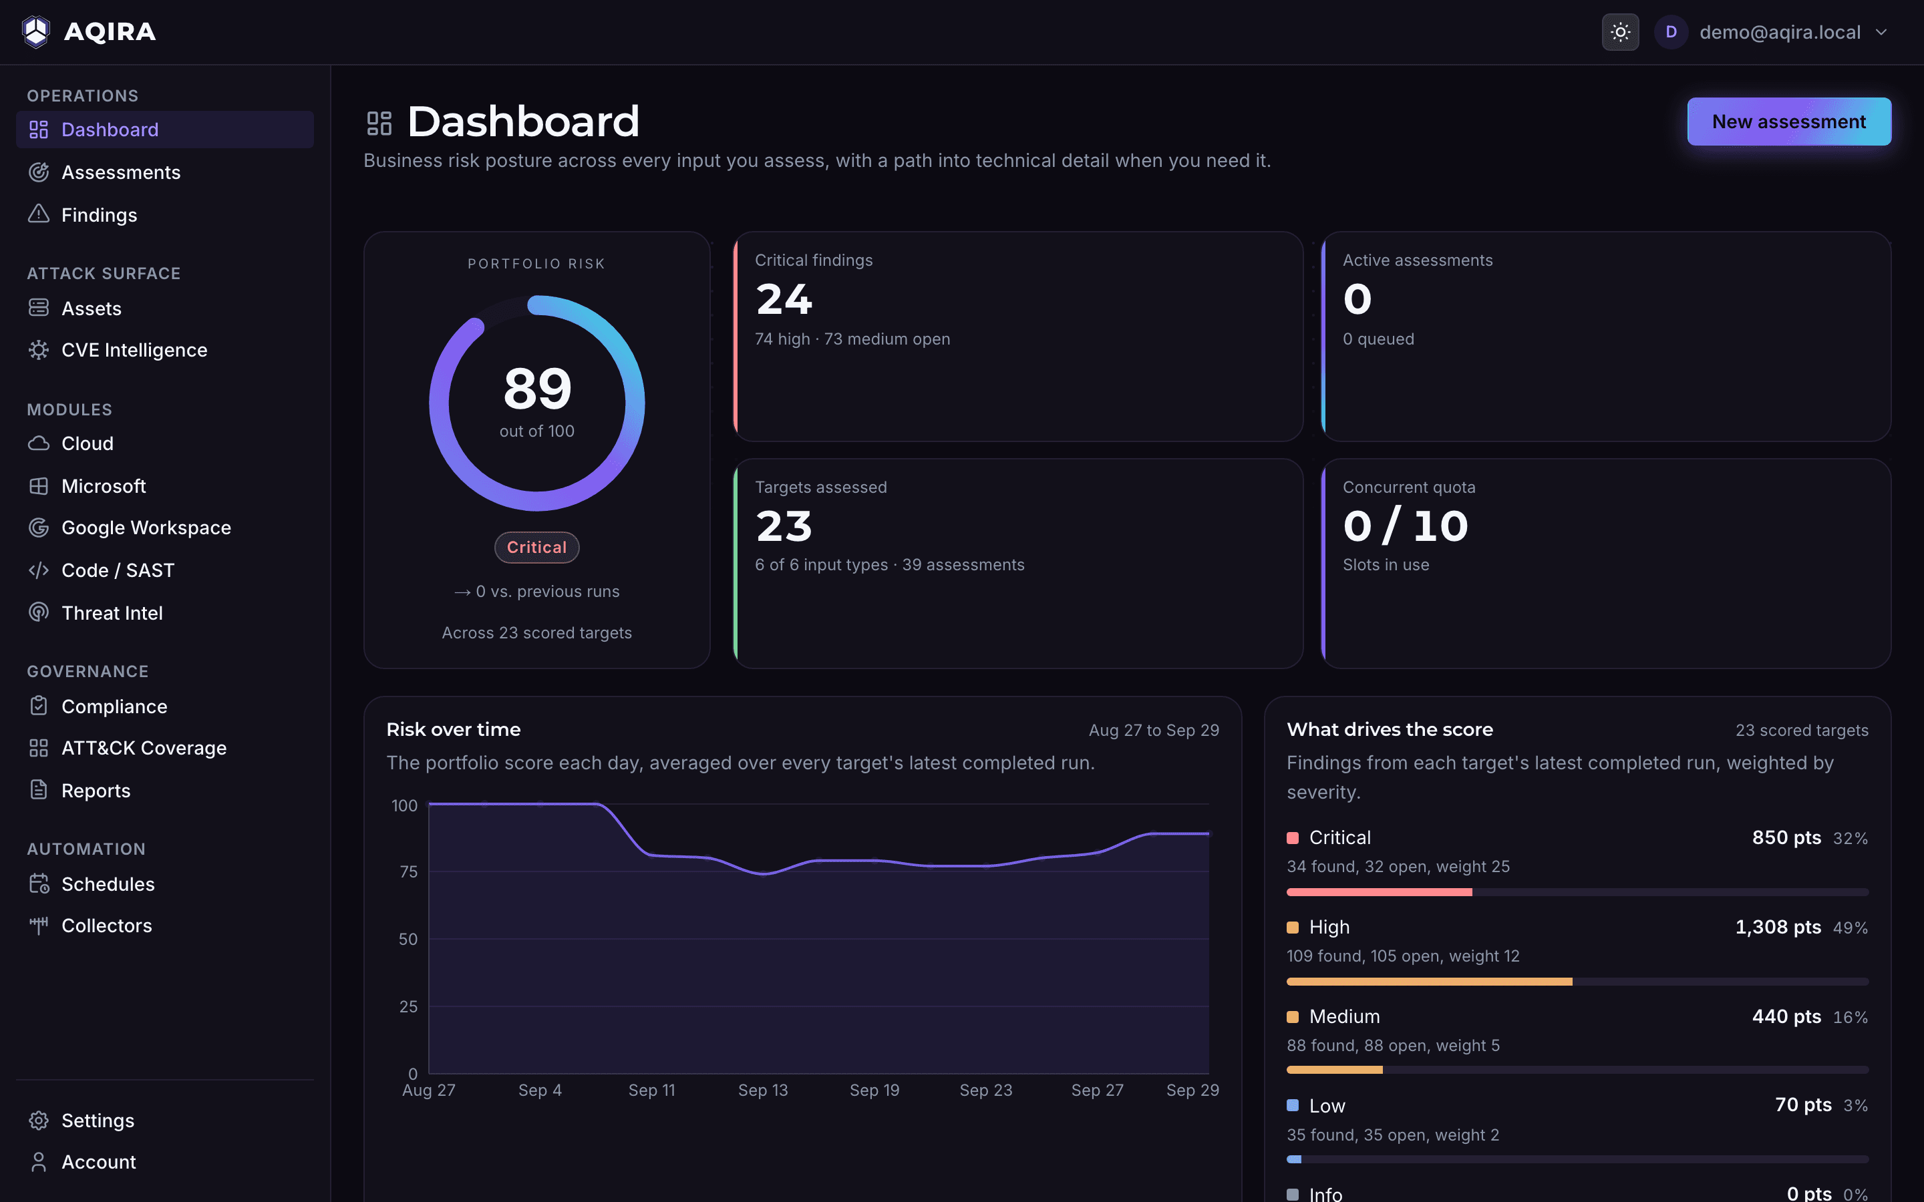This screenshot has height=1202, width=1924.
Task: Go to Assessments in the sidebar
Action: point(164,172)
